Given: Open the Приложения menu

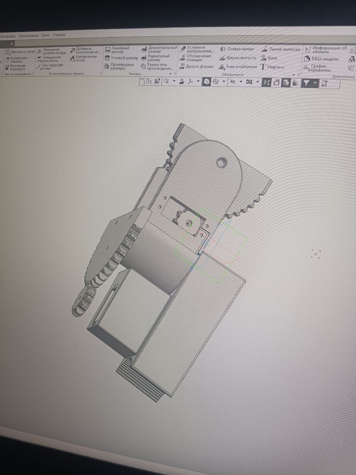Looking at the screenshot, I should [x=29, y=36].
